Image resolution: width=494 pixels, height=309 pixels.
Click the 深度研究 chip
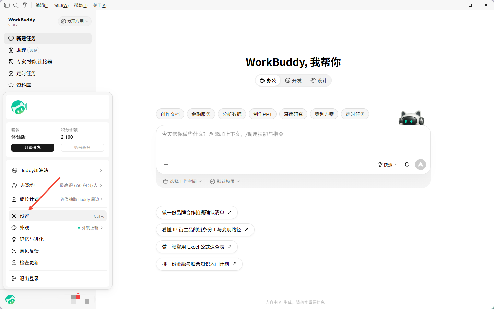coord(293,114)
